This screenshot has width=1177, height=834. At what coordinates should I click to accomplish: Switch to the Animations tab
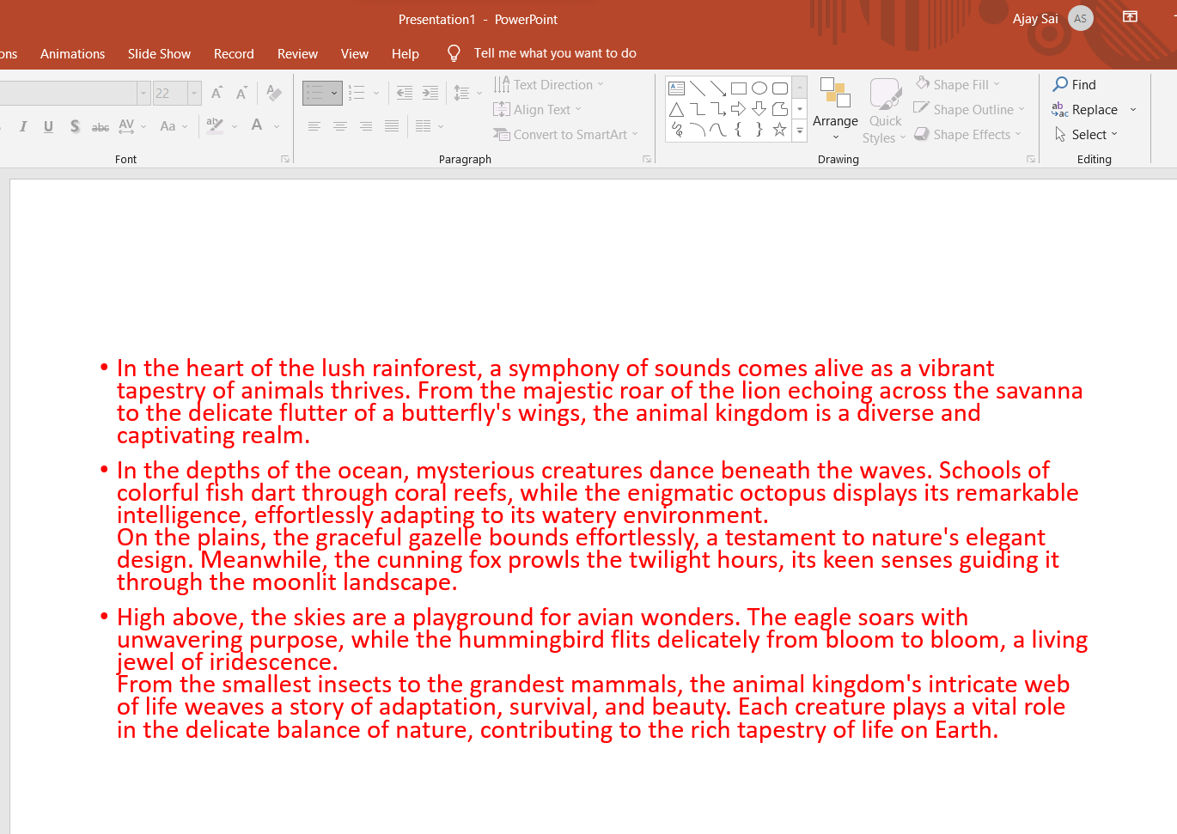tap(72, 53)
